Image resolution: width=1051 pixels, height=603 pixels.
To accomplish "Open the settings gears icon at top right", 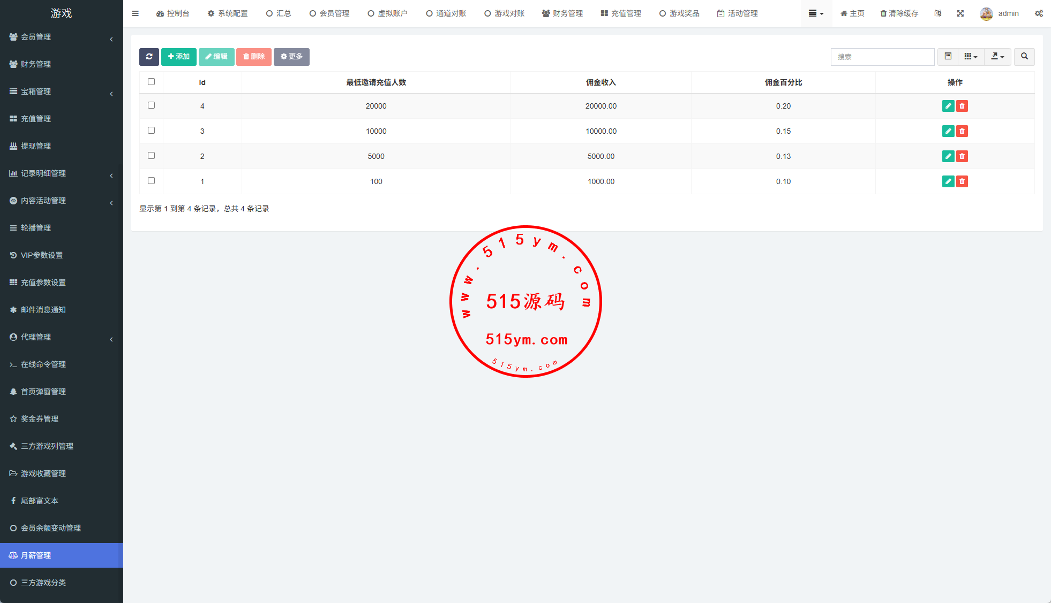I will point(1038,13).
